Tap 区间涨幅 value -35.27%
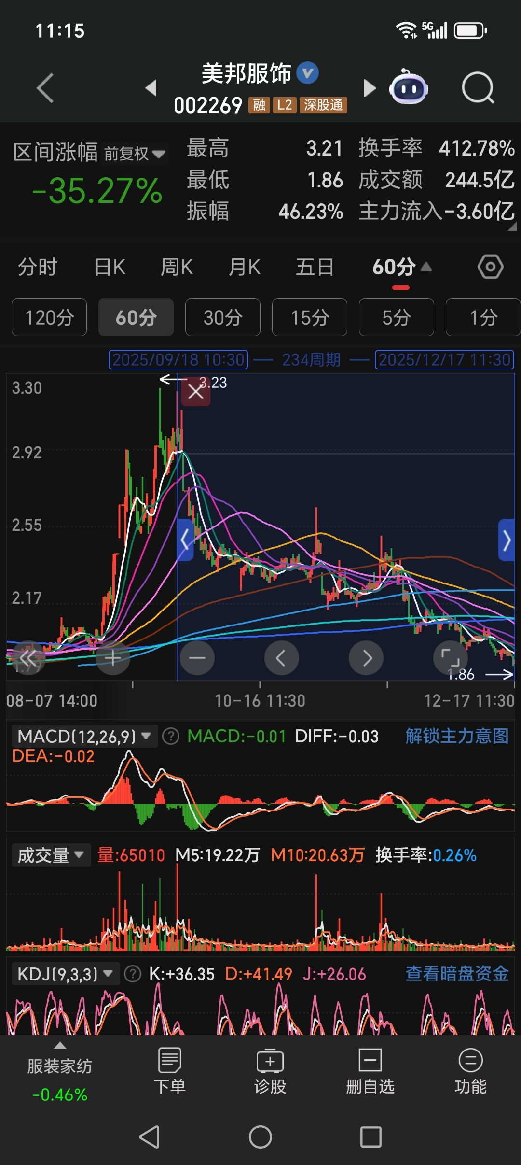Screen dimensions: 521x1165 pyautogui.click(x=96, y=191)
